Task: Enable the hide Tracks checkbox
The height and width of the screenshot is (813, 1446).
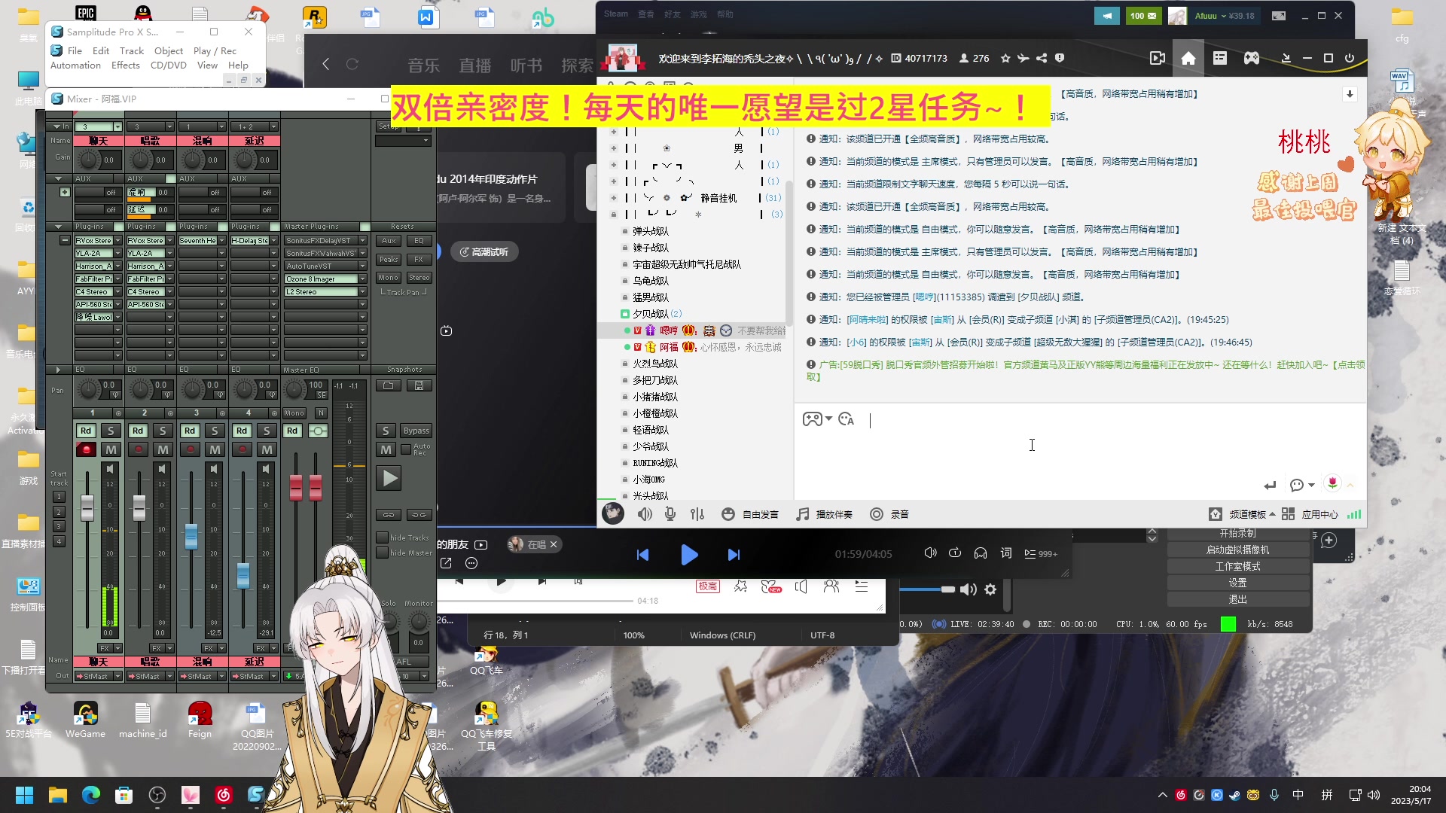Action: 383,537
